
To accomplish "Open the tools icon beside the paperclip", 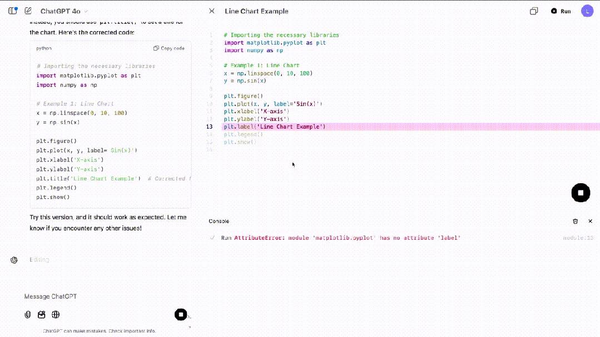I will 41,315.
